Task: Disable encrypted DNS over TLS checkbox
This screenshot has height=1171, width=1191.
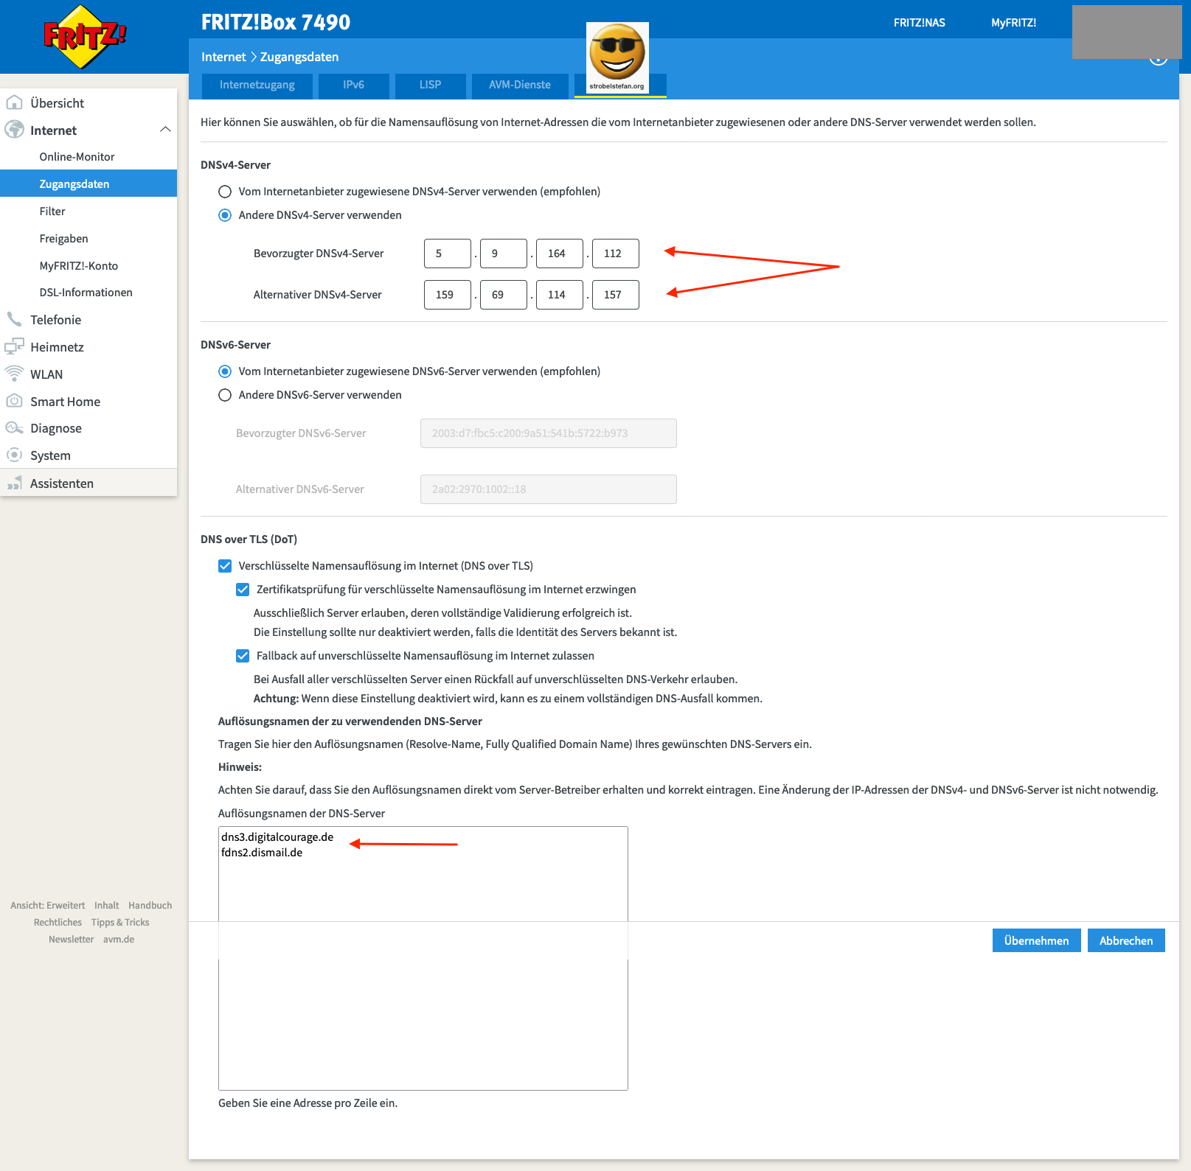Action: [225, 566]
